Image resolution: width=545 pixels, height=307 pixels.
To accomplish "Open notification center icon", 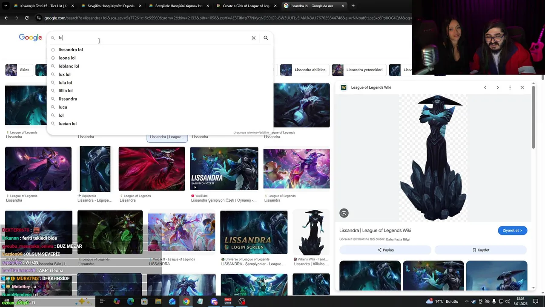I will point(536,301).
